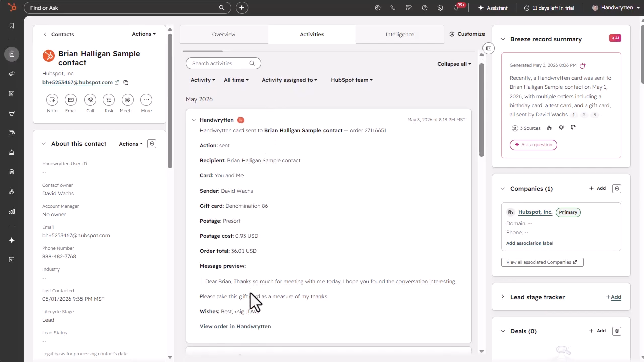Open the Help question mark icon
The width and height of the screenshot is (644, 362).
tap(425, 8)
